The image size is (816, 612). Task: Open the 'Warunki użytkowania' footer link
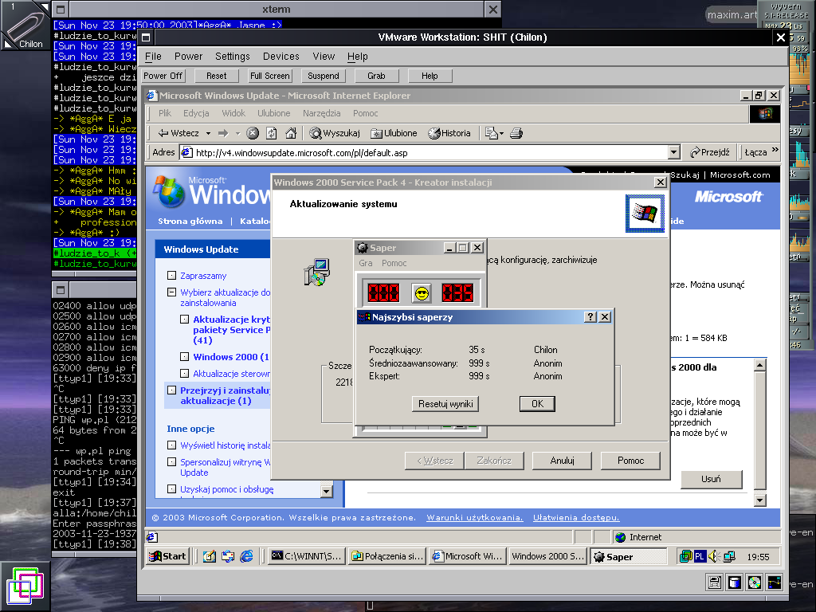pyautogui.click(x=475, y=518)
